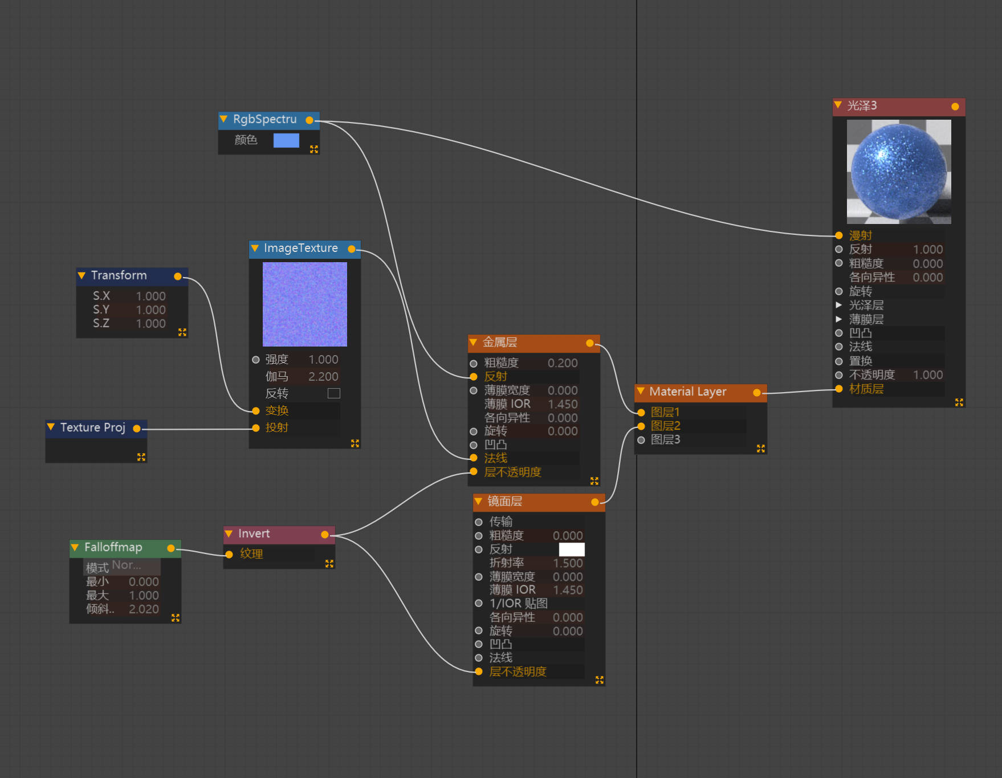The image size is (1002, 778).
Task: Click the 镜面层 node resize corner icon
Action: 600,680
